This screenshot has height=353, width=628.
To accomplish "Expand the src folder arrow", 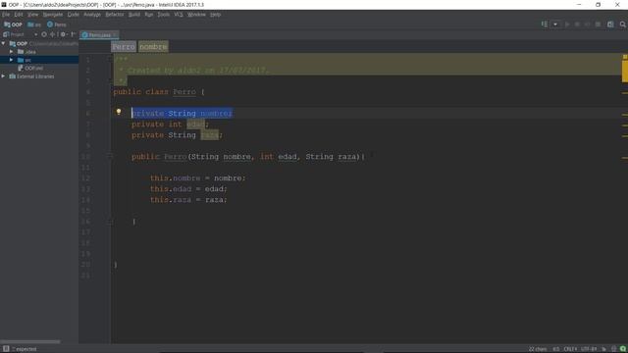I will pos(11,60).
